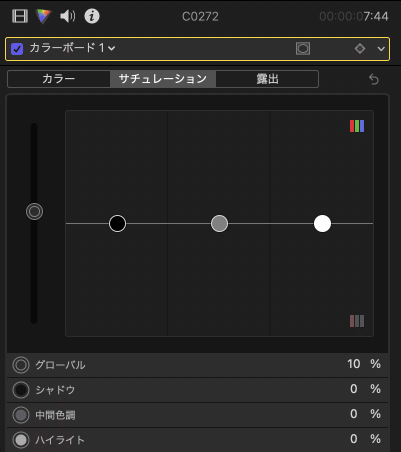The image size is (401, 452).
Task: Click the keyframe diamond icon
Action: (x=360, y=48)
